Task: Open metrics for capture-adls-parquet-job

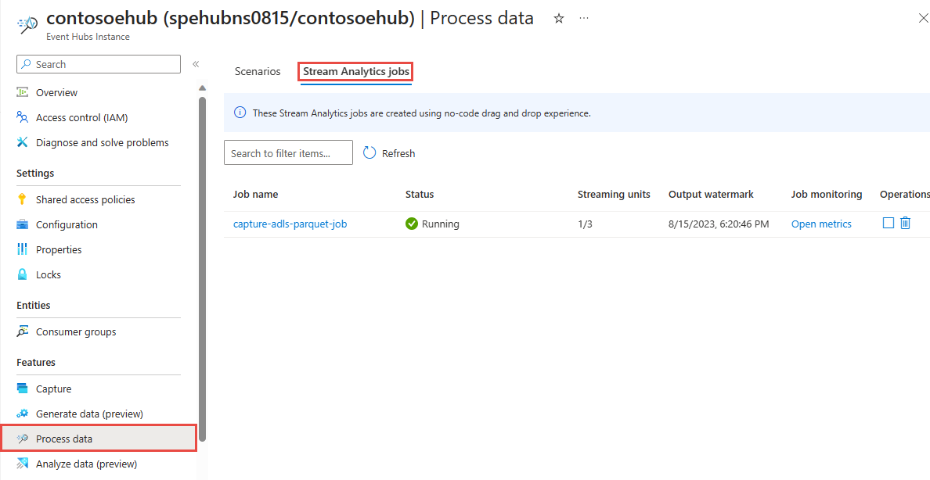Action: 821,224
